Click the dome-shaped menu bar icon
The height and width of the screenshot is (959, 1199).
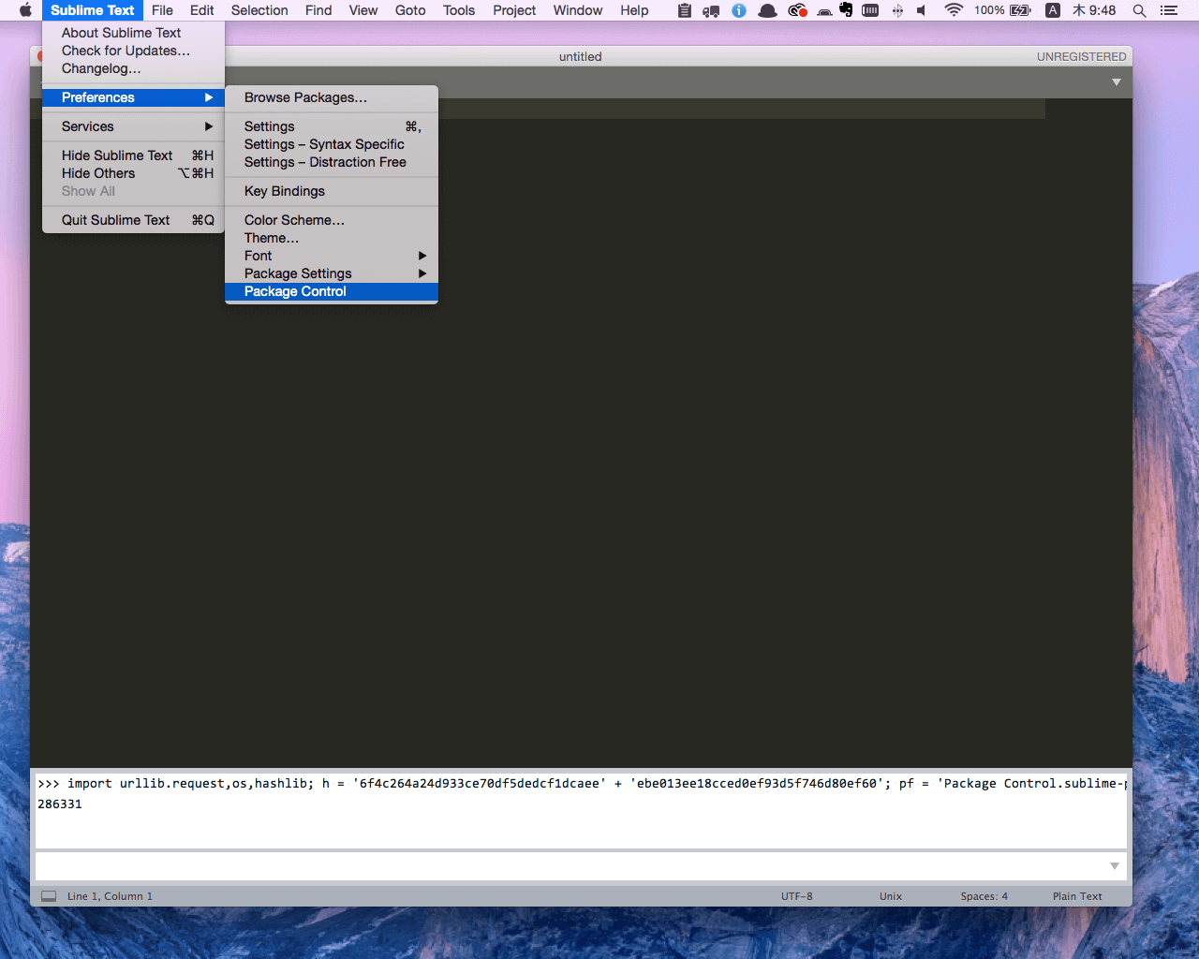[x=824, y=11]
